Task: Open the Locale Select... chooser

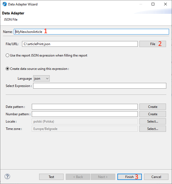Action: point(152,121)
